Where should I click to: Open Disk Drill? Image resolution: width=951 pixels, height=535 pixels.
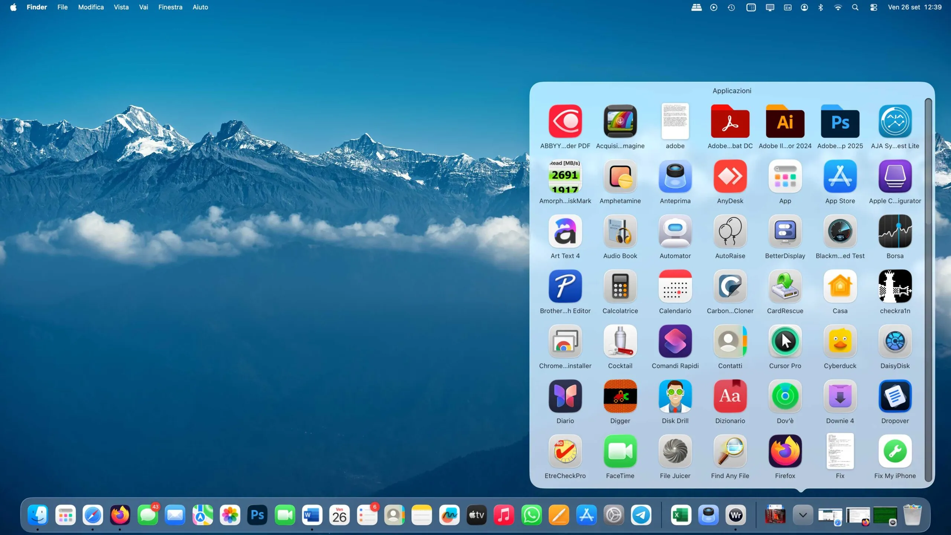(x=675, y=396)
